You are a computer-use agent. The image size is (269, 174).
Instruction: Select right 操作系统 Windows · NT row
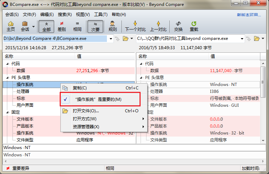click(x=203, y=85)
